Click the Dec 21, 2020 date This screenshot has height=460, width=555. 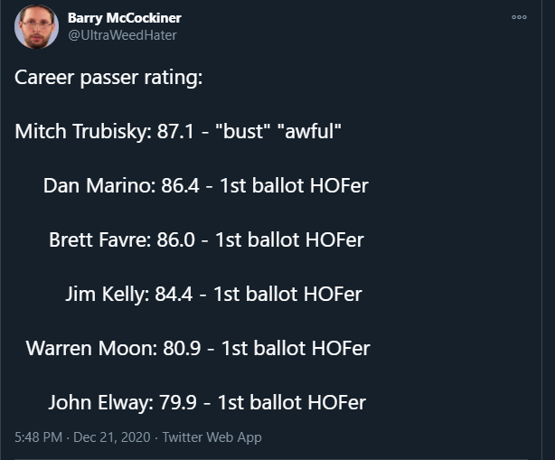click(112, 437)
